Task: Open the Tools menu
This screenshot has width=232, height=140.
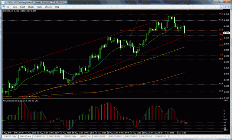Action: point(39,7)
